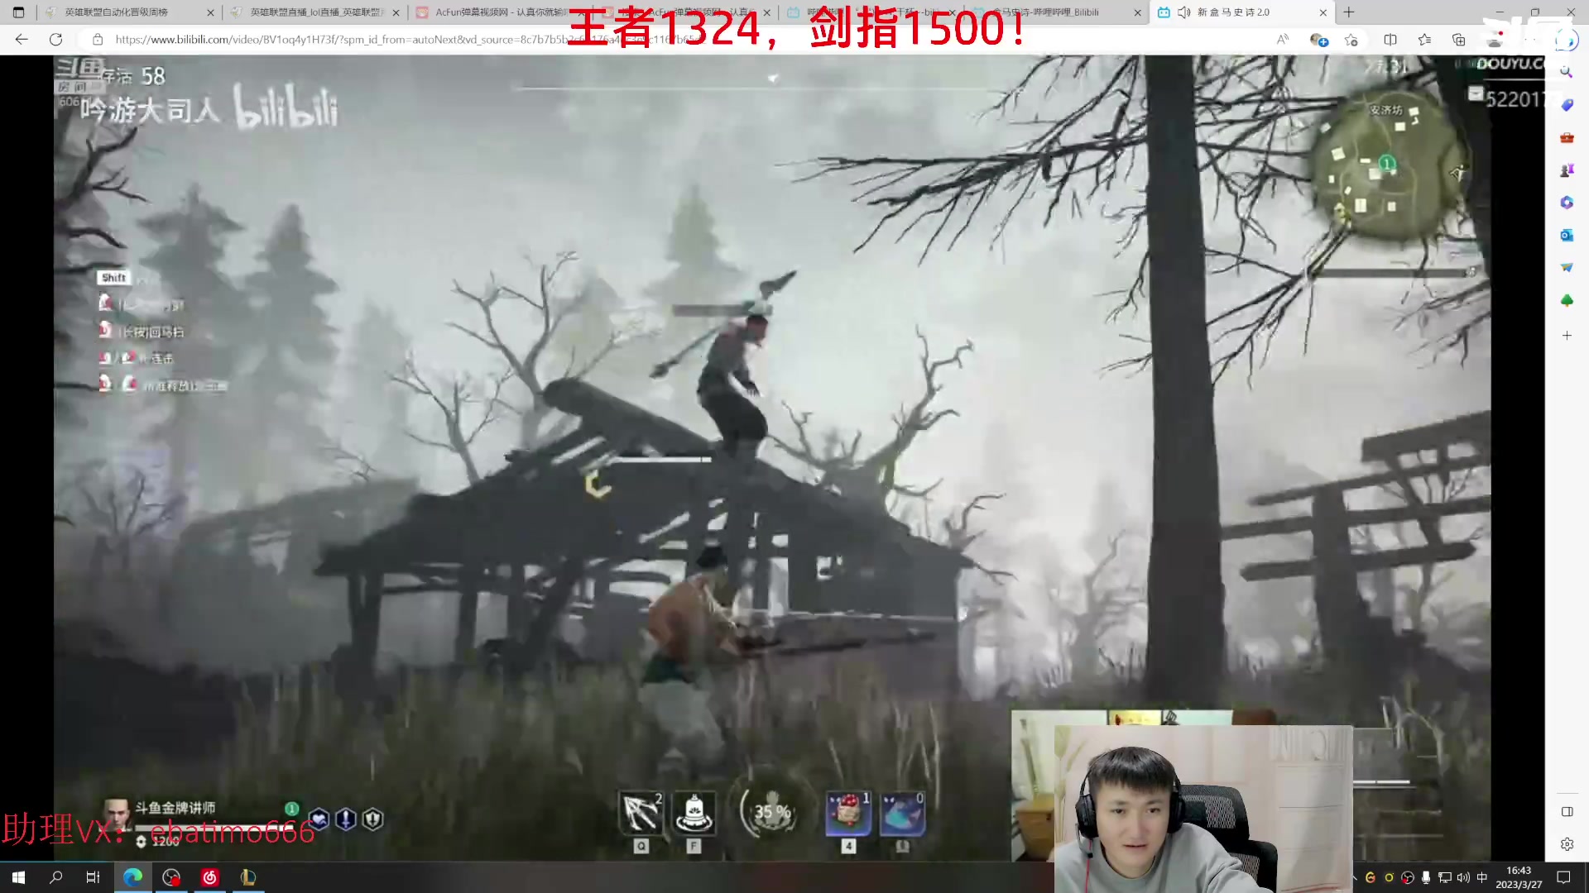Click the browser refresh button
Image resolution: width=1589 pixels, height=893 pixels.
pos(55,39)
